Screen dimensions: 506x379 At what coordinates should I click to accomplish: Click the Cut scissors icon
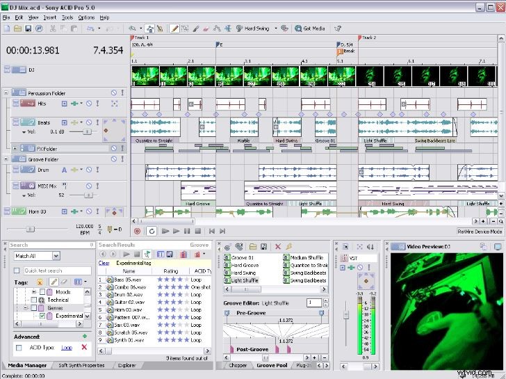pyautogui.click(x=53, y=29)
